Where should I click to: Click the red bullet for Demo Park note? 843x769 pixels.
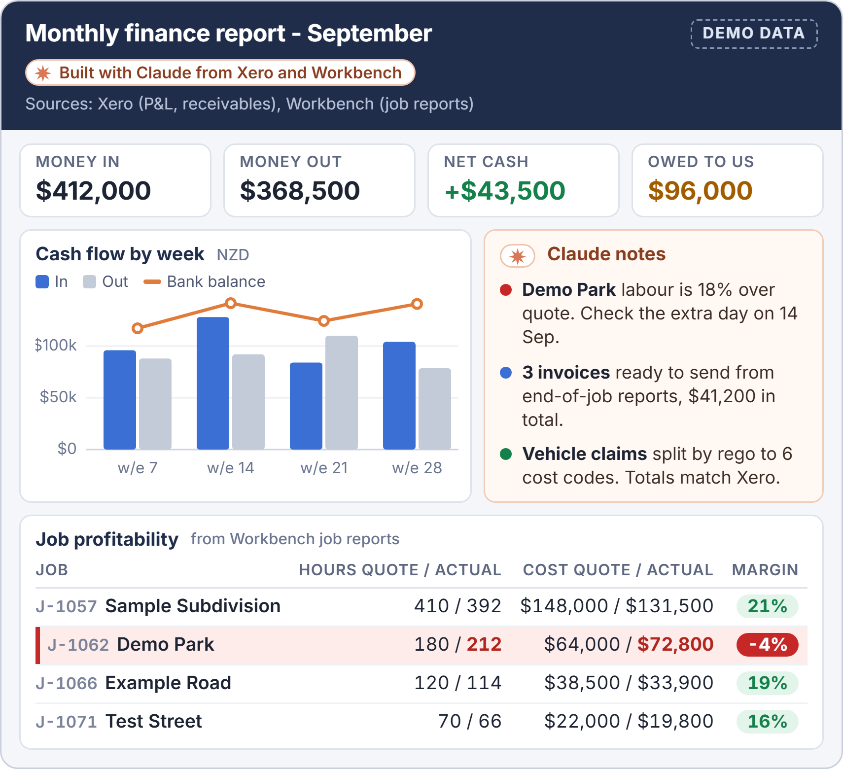pos(506,290)
